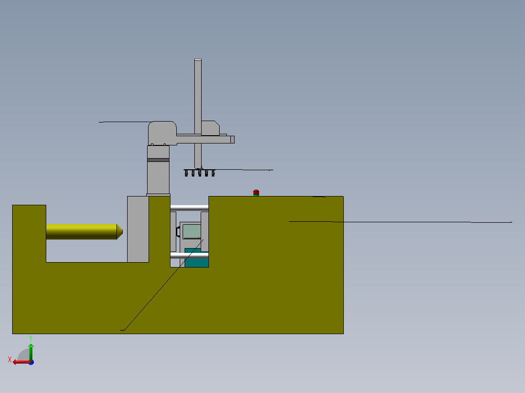Select the tall vertical robot arm bar
The image size is (525, 393).
click(198, 114)
